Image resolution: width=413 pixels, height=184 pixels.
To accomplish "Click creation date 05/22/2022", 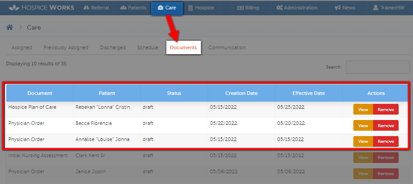I will (223, 123).
